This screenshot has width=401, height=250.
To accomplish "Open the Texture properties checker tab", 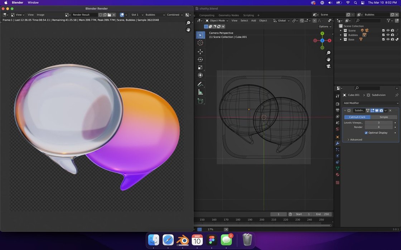I will (338, 182).
